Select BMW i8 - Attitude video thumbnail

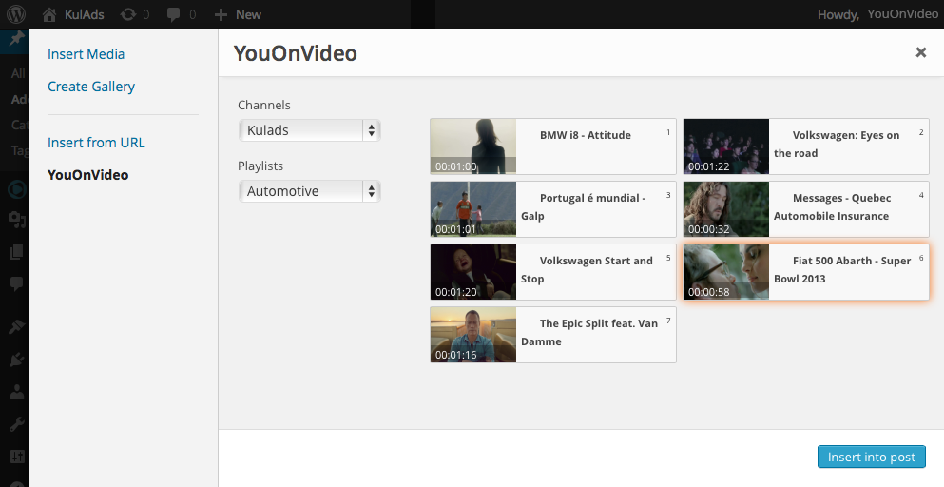[473, 146]
